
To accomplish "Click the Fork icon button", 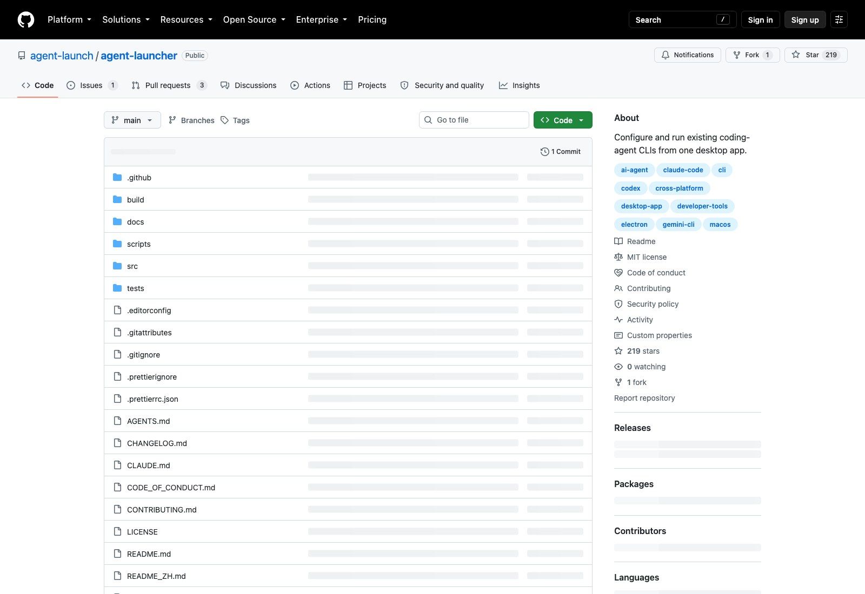I will click(x=736, y=55).
